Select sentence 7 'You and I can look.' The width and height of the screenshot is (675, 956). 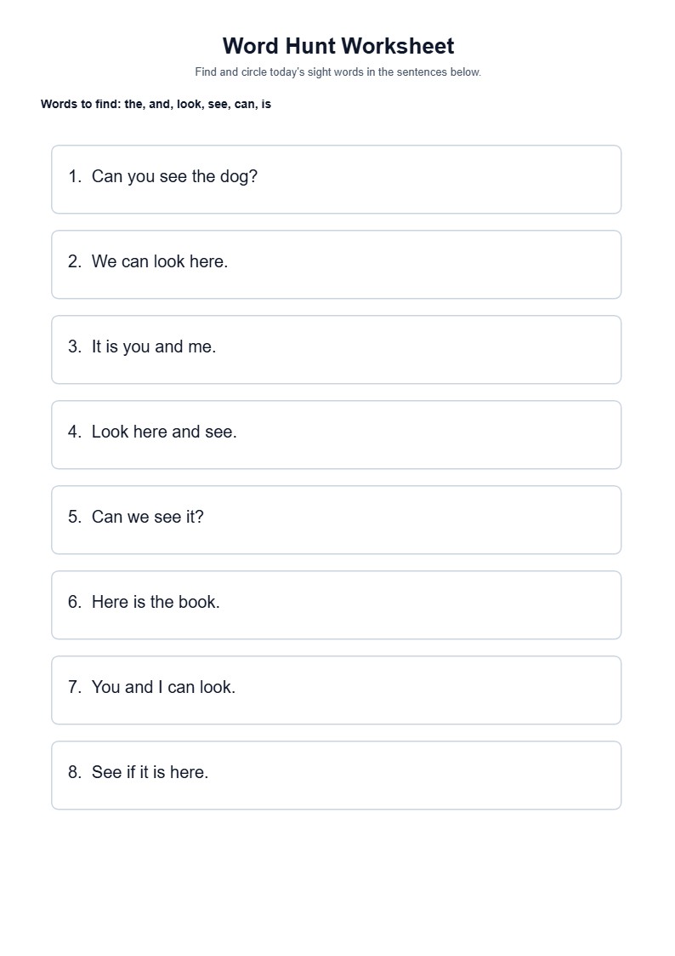(336, 690)
